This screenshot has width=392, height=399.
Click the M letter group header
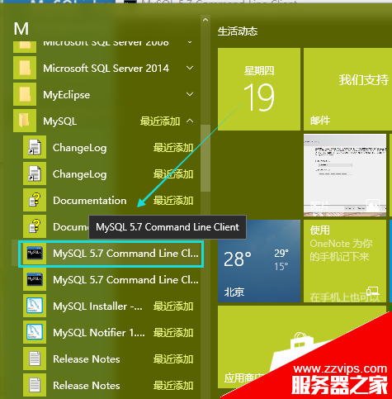(21, 29)
